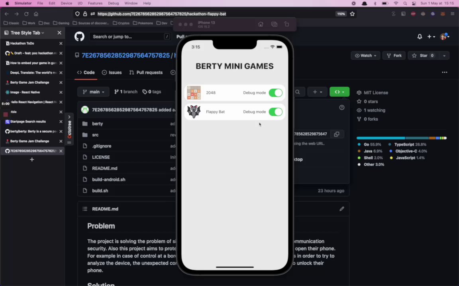View the 1 branch link
Screen dimensions: 459x286
tap(126, 92)
